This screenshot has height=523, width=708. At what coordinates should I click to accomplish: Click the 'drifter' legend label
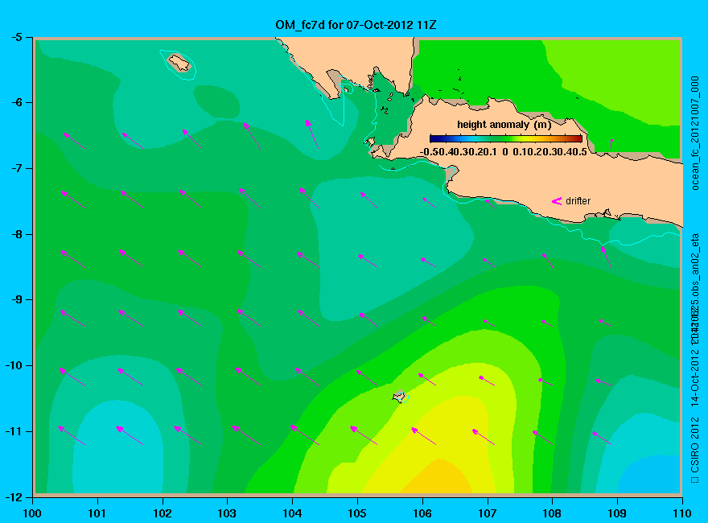578,201
